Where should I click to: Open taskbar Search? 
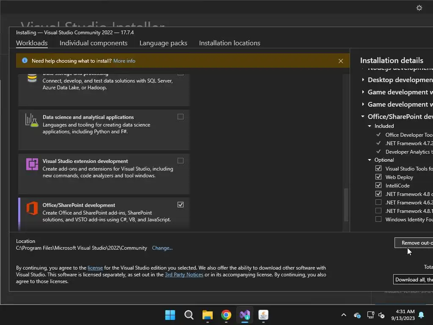(189, 315)
